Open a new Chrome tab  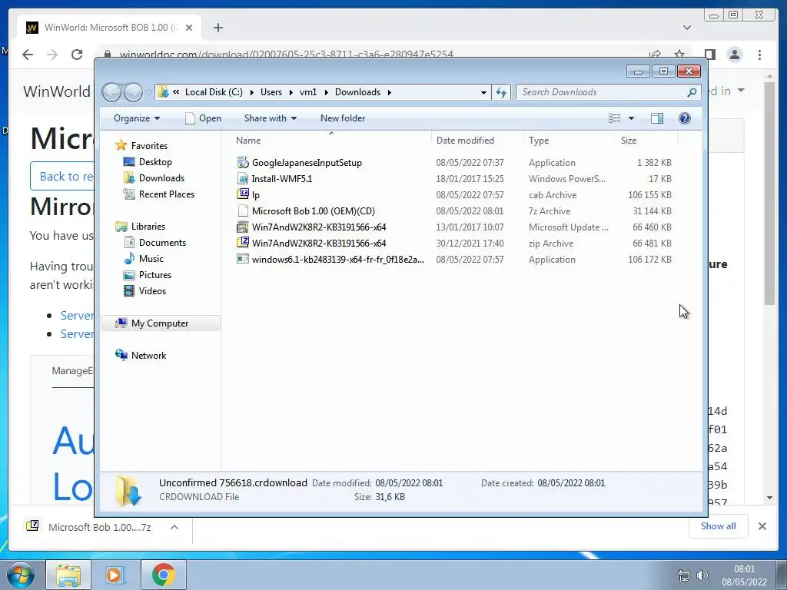click(218, 28)
